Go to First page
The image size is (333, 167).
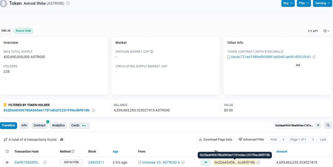(274, 139)
